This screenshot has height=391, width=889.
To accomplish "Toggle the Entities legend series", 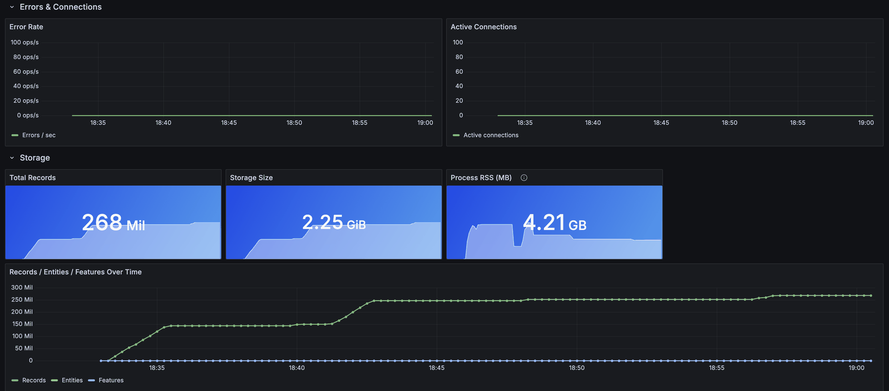I will [x=72, y=380].
